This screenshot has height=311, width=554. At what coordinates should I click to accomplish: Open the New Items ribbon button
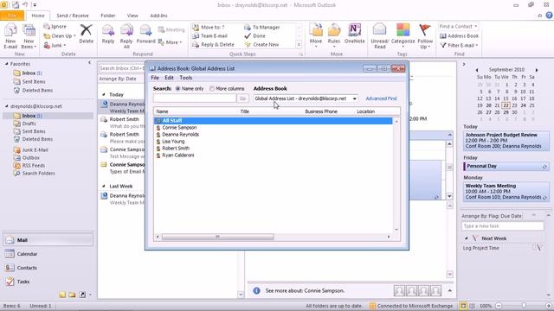pyautogui.click(x=29, y=36)
